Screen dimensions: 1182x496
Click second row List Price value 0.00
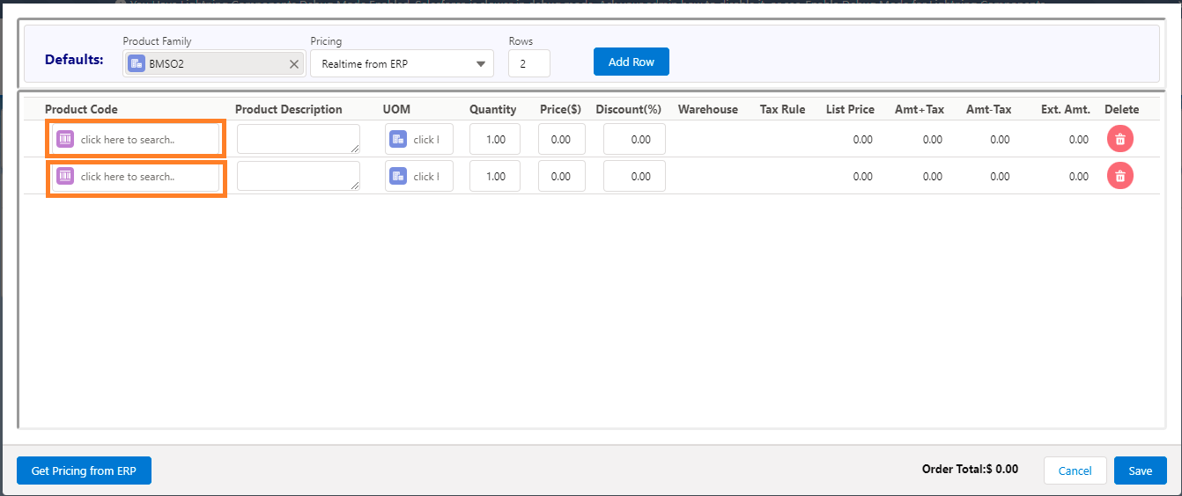[863, 177]
